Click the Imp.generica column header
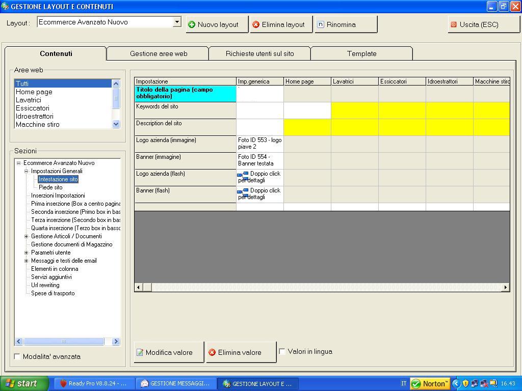This screenshot has width=522, height=391. [x=259, y=81]
